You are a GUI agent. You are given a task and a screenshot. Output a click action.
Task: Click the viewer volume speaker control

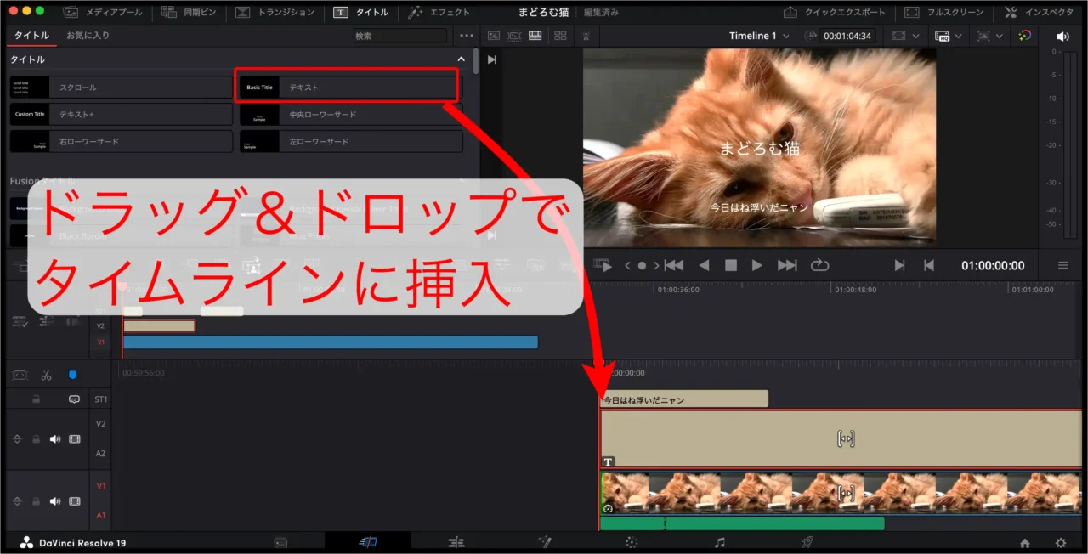point(1062,36)
